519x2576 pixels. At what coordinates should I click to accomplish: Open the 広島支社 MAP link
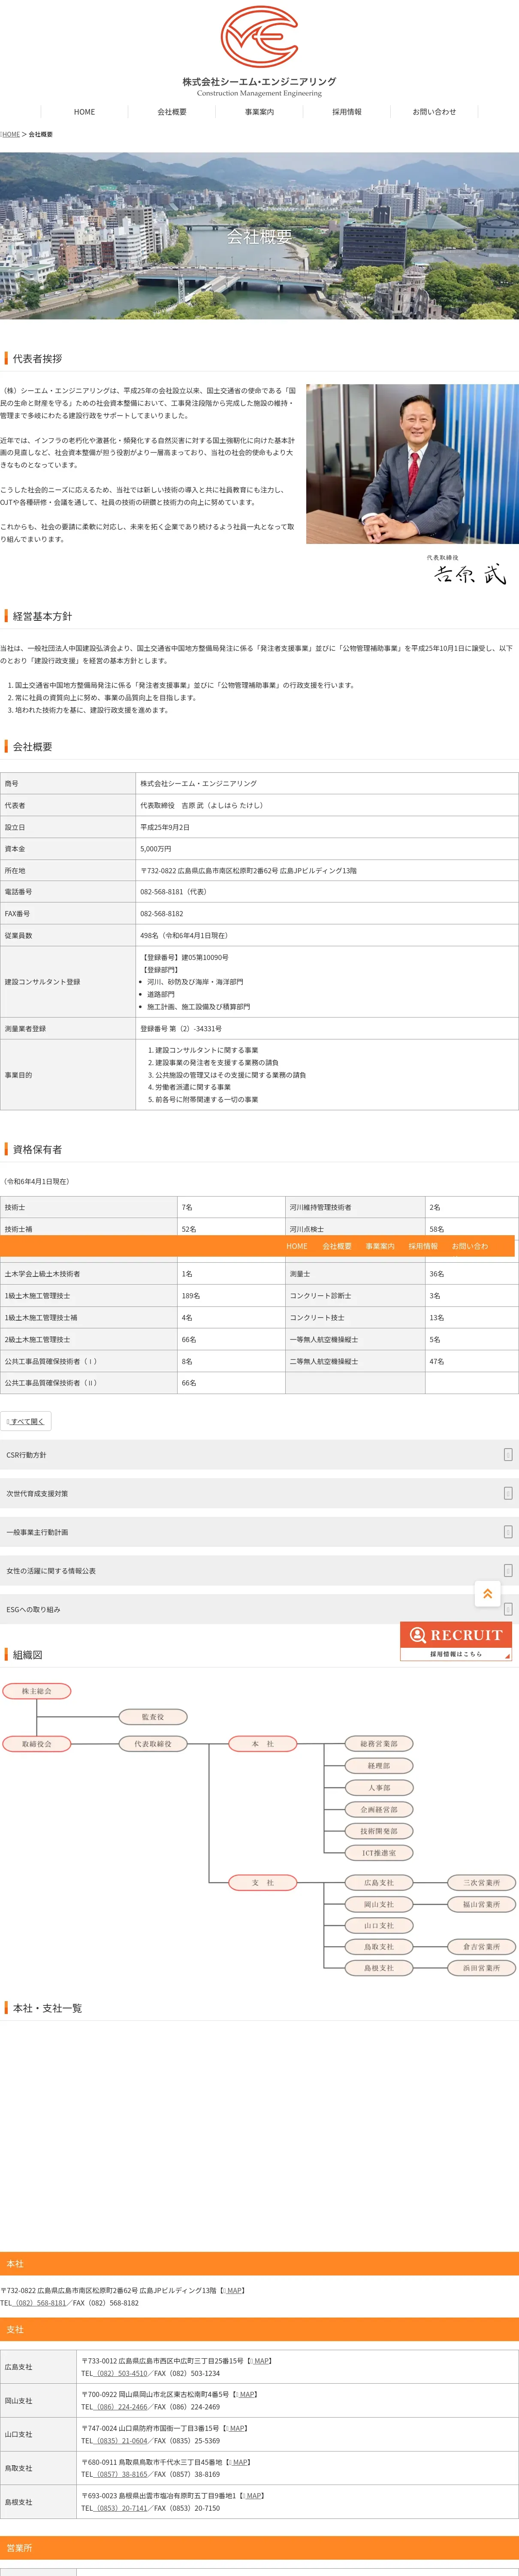pos(259,2360)
